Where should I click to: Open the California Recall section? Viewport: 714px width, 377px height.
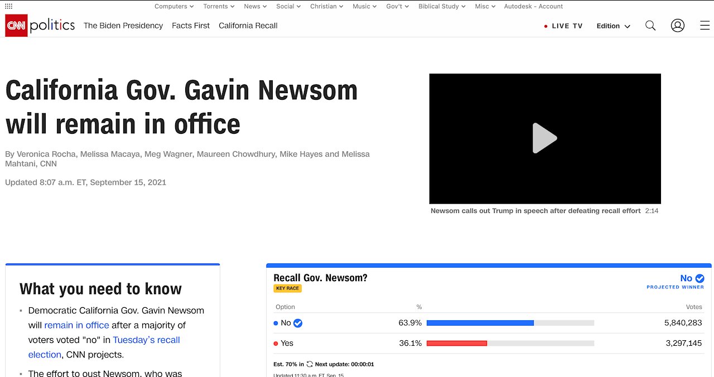tap(248, 26)
